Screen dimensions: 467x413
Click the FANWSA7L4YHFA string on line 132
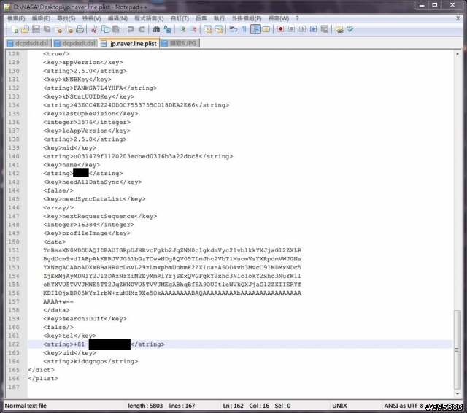(x=98, y=88)
